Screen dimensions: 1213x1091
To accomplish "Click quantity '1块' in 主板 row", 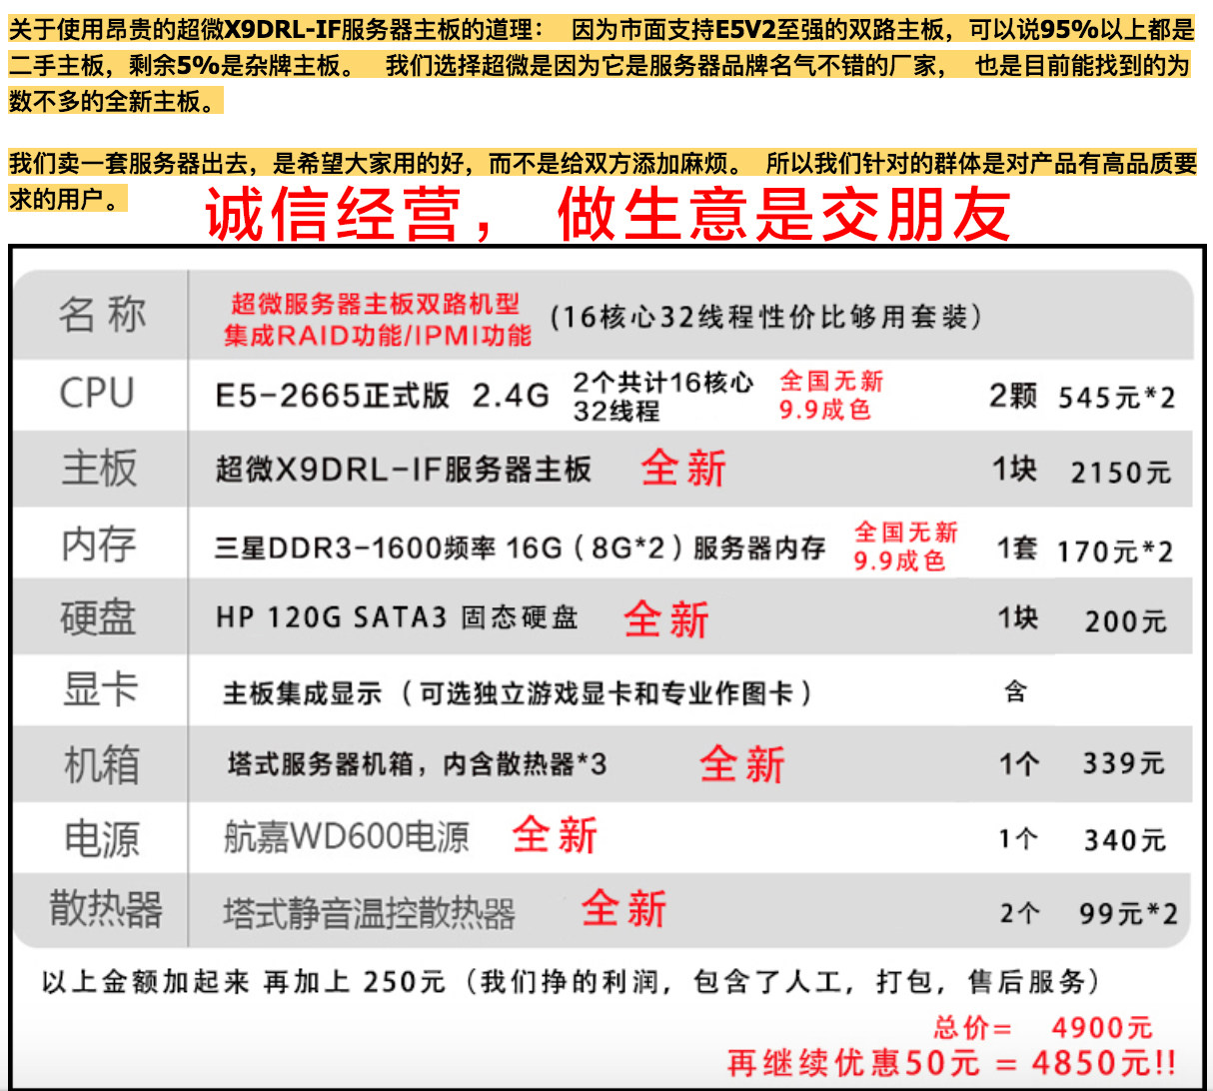I will [1014, 470].
